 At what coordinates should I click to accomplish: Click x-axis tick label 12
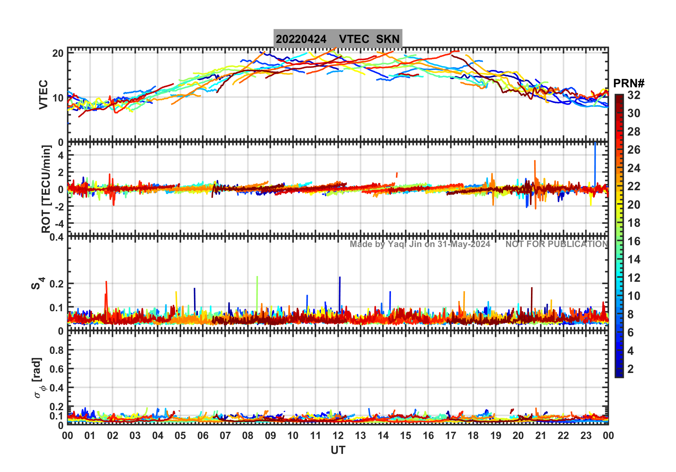pos(338,435)
